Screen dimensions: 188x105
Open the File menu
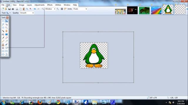coord(3,5)
